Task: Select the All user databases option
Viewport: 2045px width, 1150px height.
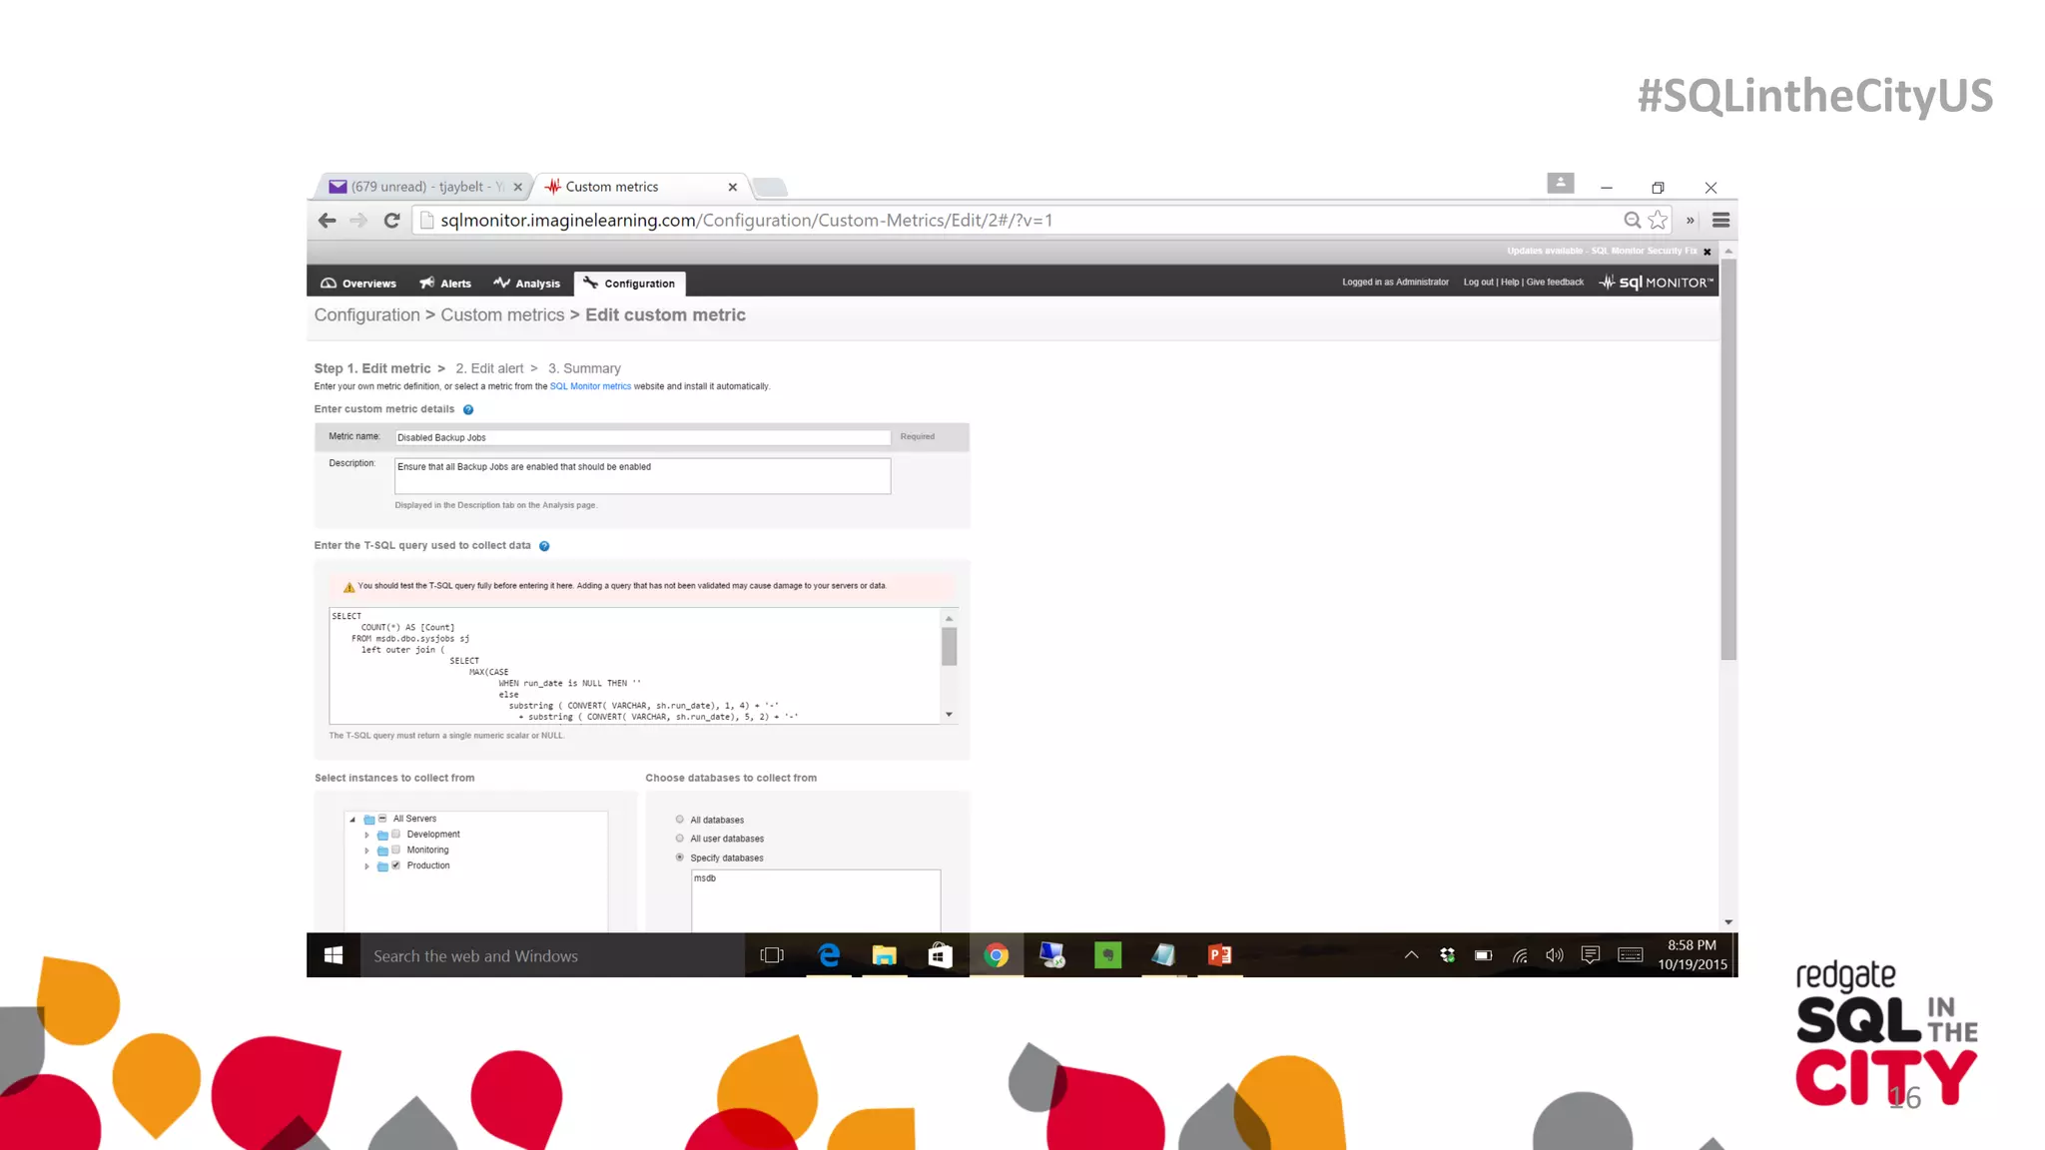Action: point(680,839)
